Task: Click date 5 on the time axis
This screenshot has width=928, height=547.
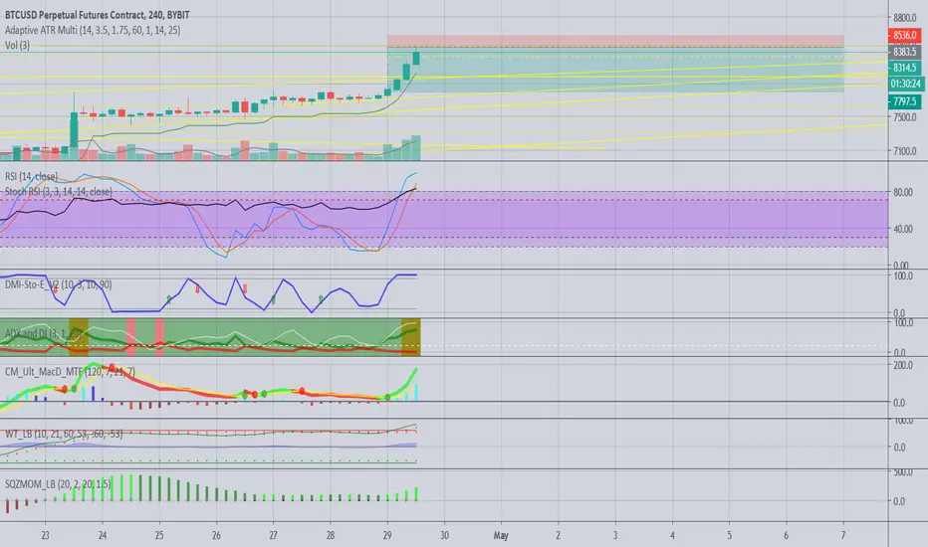Action: [x=729, y=535]
